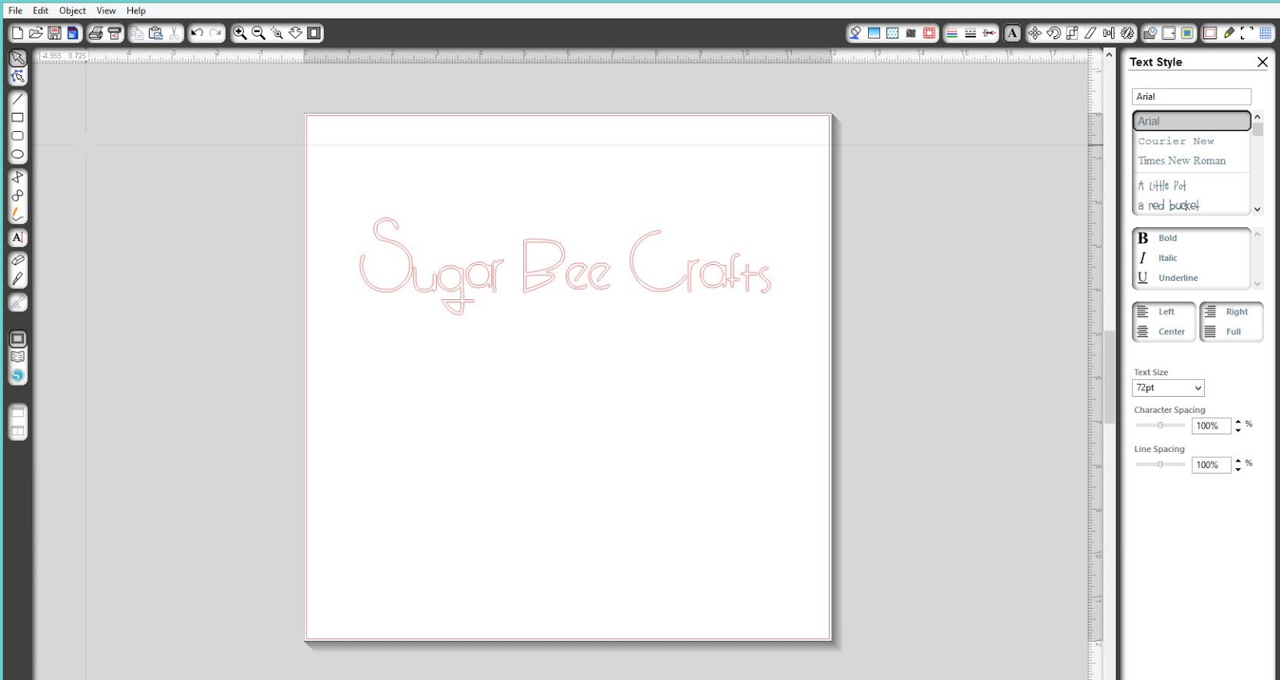Select the Eraser tool
Viewport: 1280px width, 680px height.
point(18,260)
